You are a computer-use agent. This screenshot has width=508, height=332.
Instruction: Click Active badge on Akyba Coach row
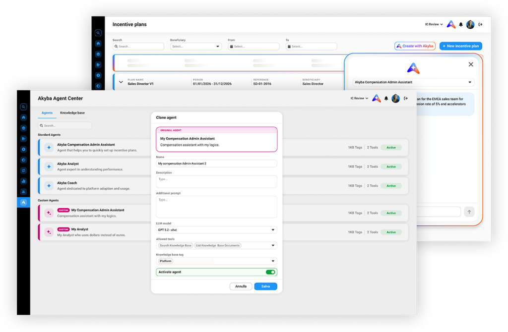[391, 186]
